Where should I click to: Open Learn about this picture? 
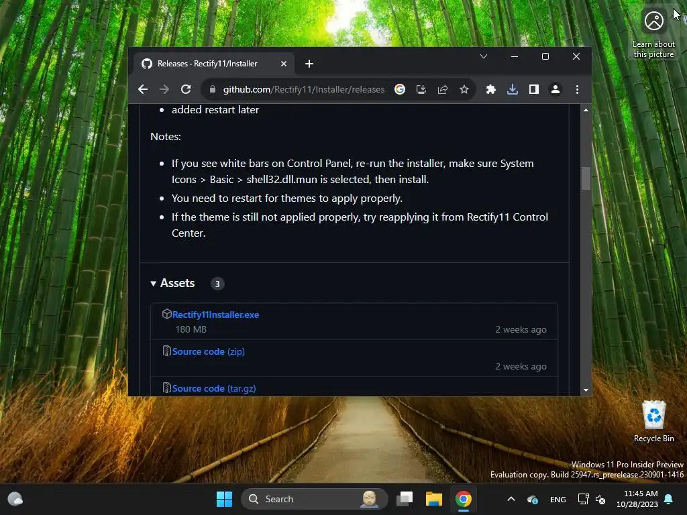coord(653,34)
